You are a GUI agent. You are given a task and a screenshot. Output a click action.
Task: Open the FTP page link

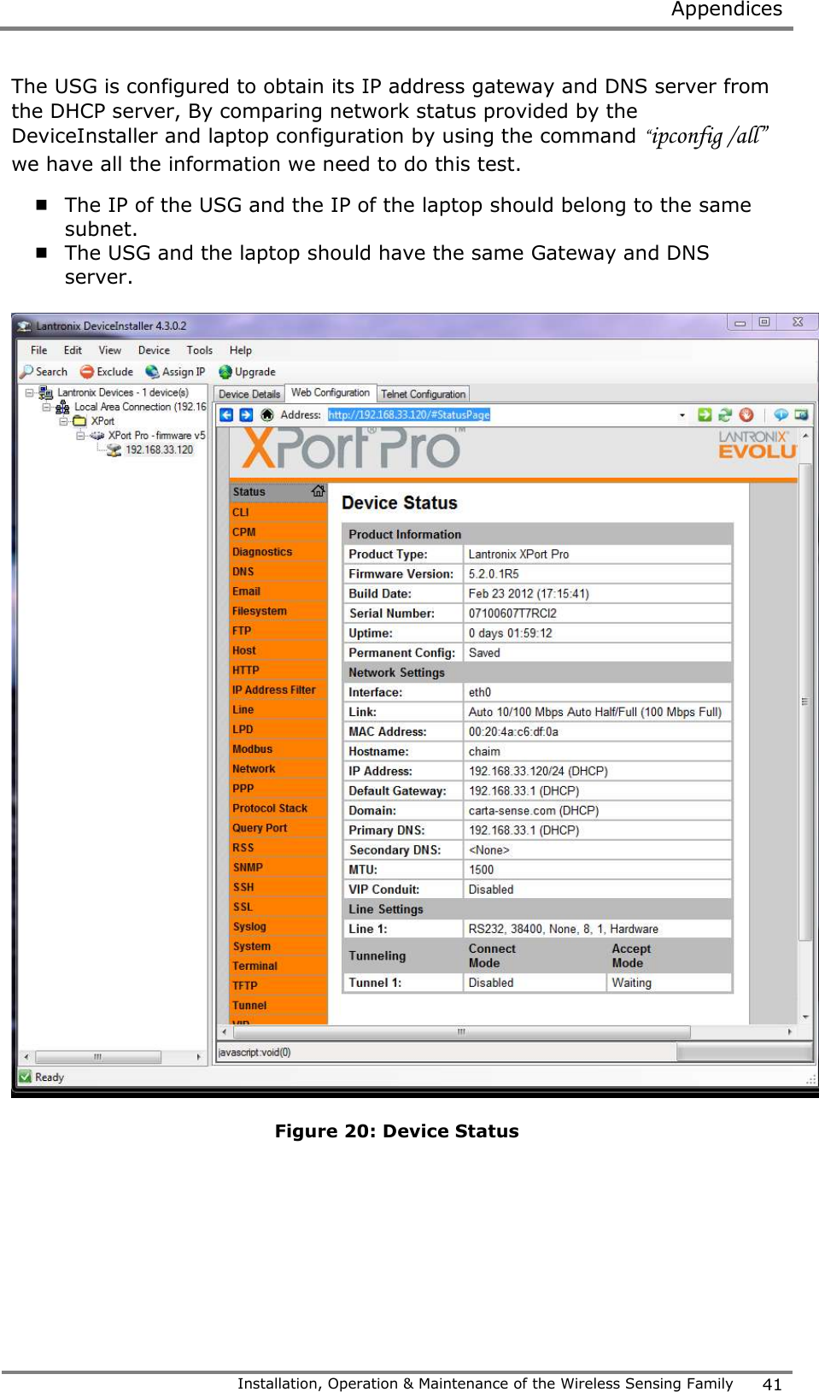(242, 631)
